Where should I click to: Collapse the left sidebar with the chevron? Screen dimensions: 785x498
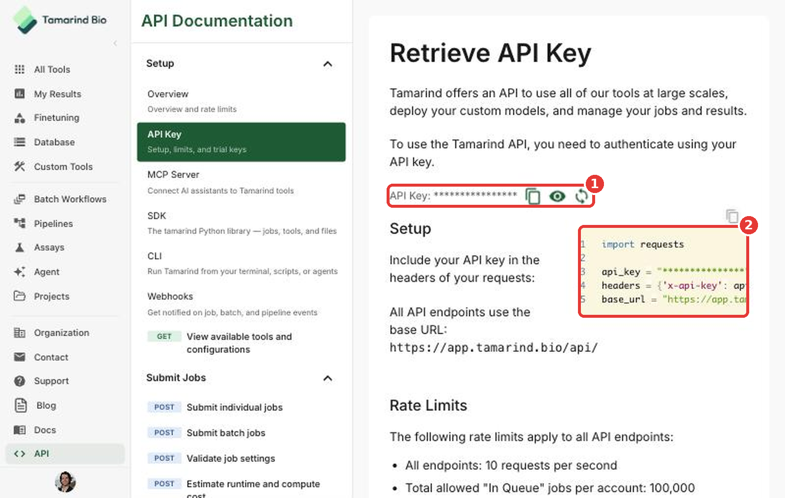pyautogui.click(x=115, y=43)
